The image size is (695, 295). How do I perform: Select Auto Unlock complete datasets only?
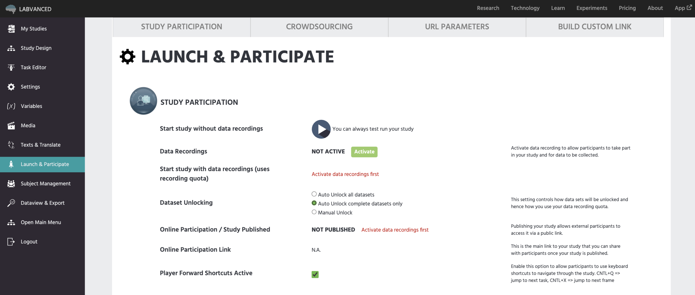coord(314,203)
